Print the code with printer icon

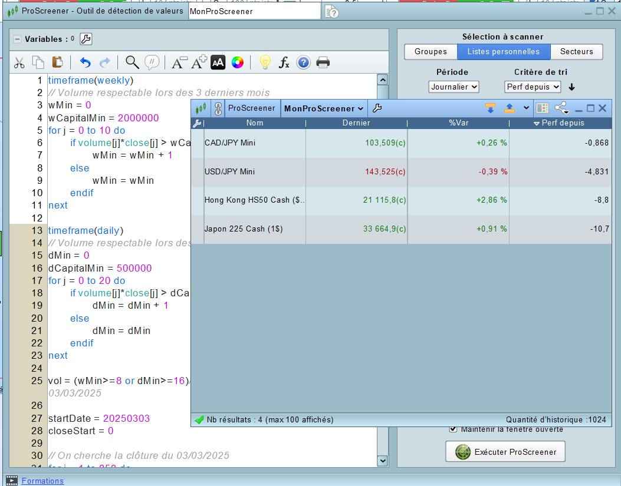[x=323, y=62]
